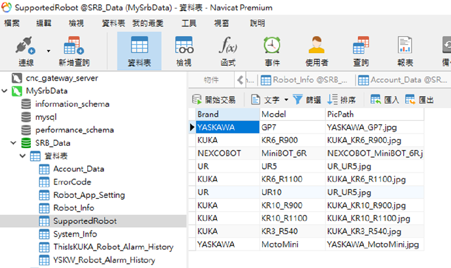The height and width of the screenshot is (268, 451).
Task: Select the Account_Data table in tree
Action: click(79, 169)
